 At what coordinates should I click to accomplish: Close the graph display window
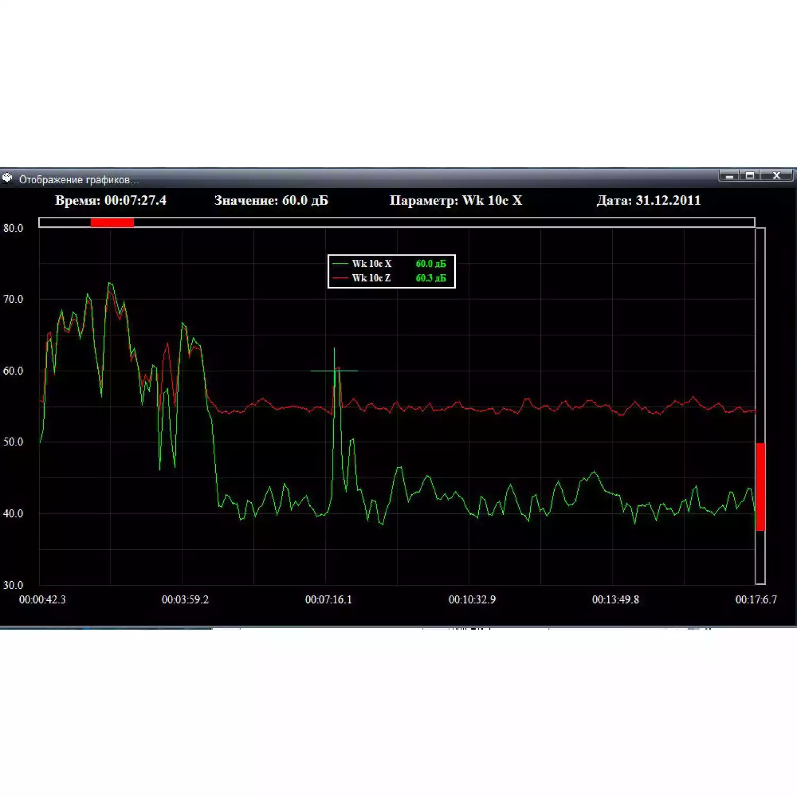click(776, 176)
